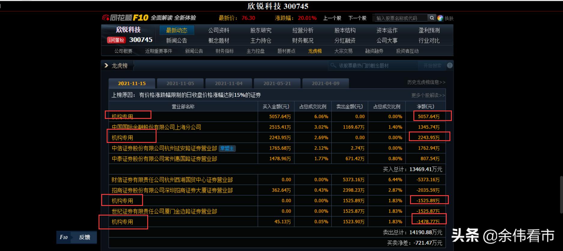563x251 pixels.
Task: Go to previous stock 上一个股
Action: [x=332, y=18]
